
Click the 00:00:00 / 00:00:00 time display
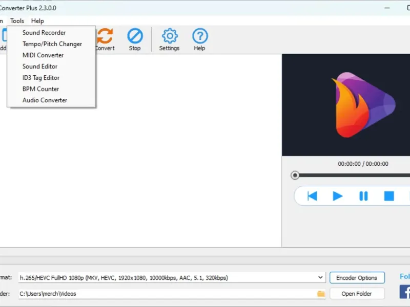tap(363, 164)
